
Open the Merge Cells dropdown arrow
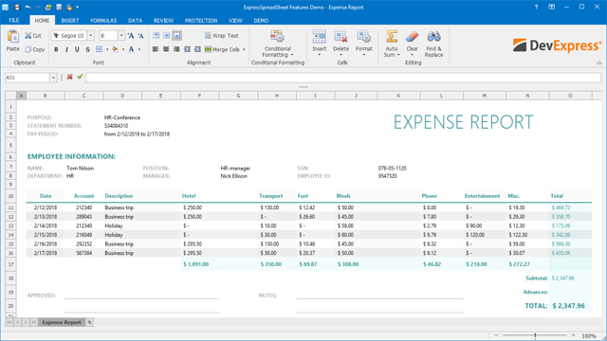click(x=244, y=49)
